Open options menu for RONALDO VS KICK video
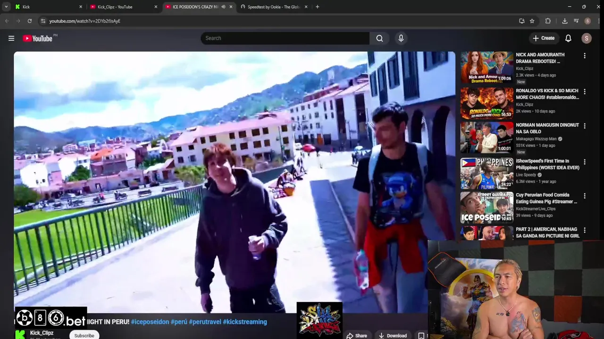The height and width of the screenshot is (339, 604). [585, 92]
